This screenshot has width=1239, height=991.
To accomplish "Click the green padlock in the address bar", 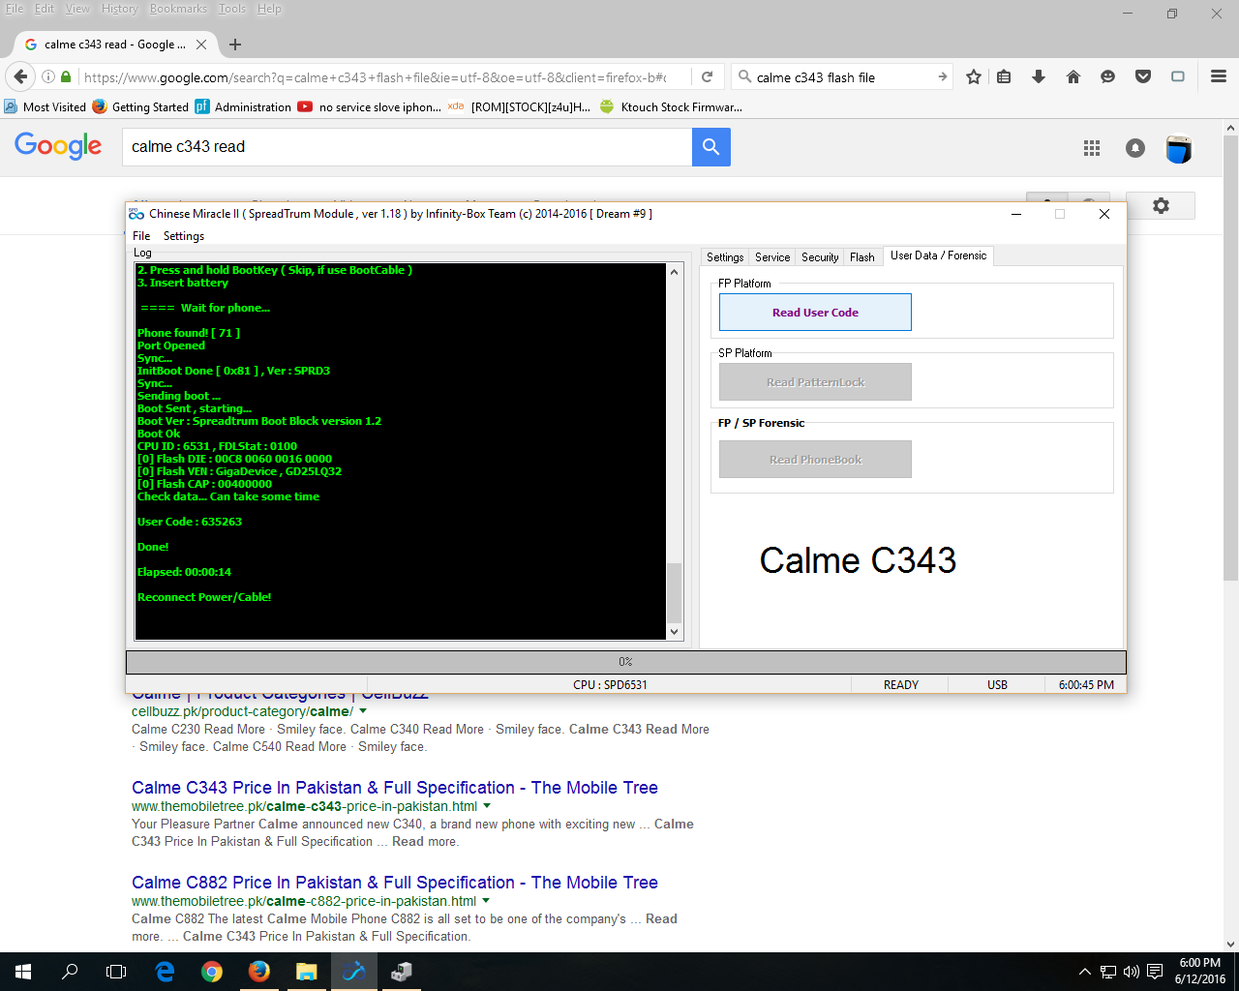I will 66,77.
